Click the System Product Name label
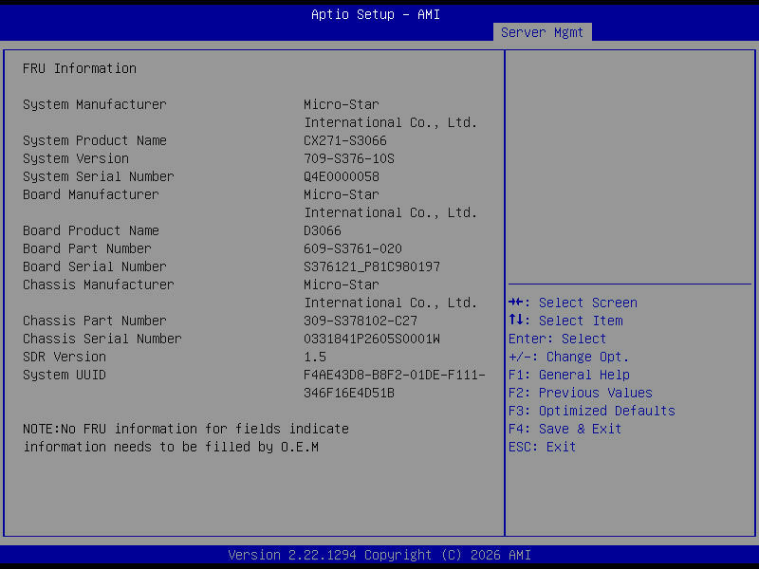Screen dimensions: 759x569 (x=94, y=140)
